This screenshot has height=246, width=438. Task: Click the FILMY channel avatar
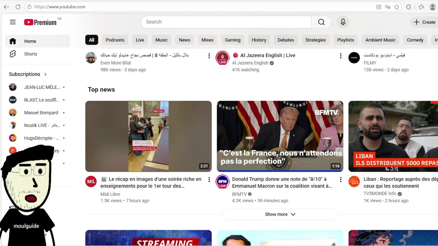pos(354,58)
